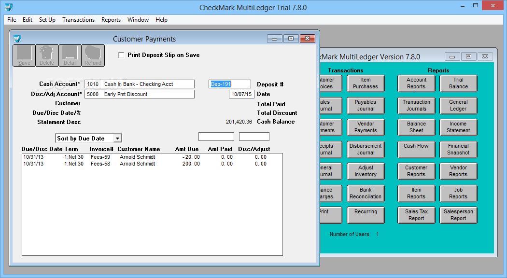Viewport: 507px width, 278px height.
Task: Click Item Purchases button in command center
Action: [x=366, y=83]
